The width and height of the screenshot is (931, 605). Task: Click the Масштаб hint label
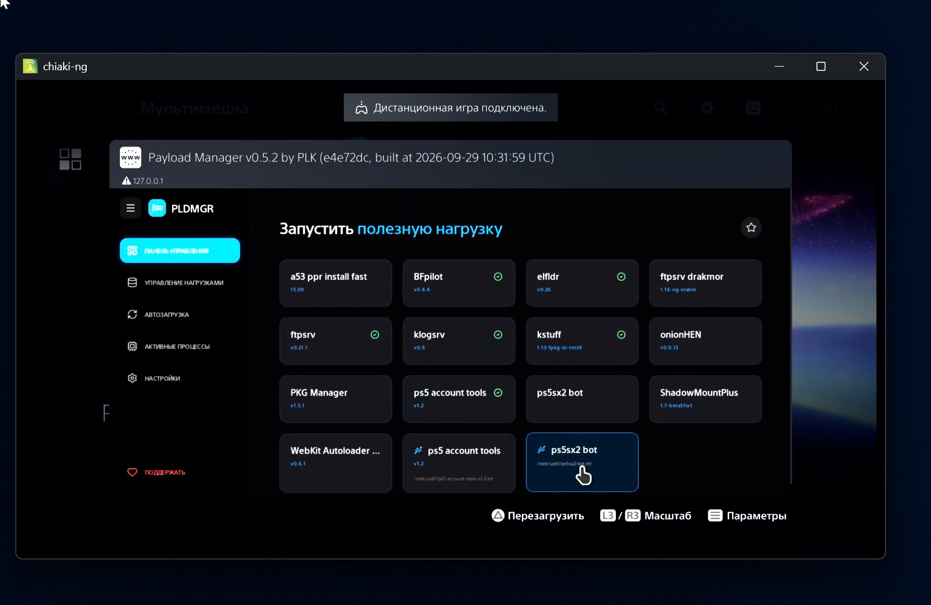668,516
